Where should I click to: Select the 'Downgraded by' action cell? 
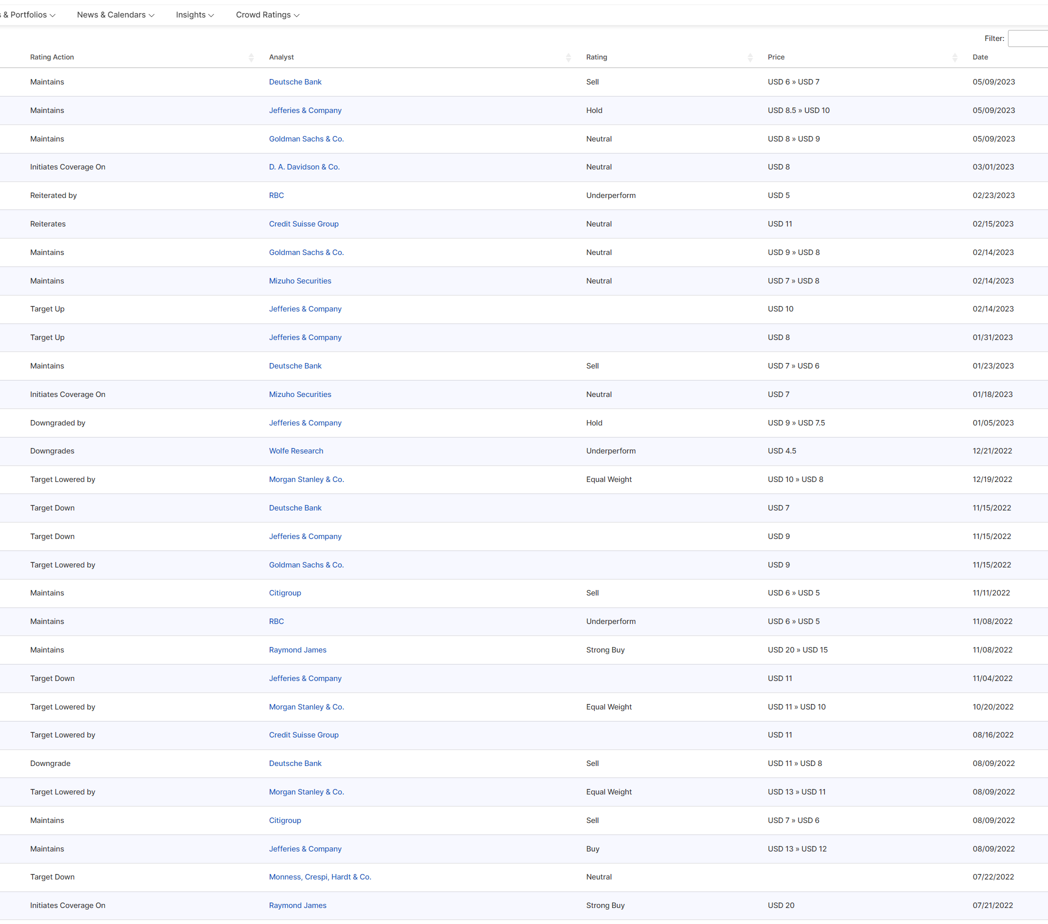pos(58,423)
